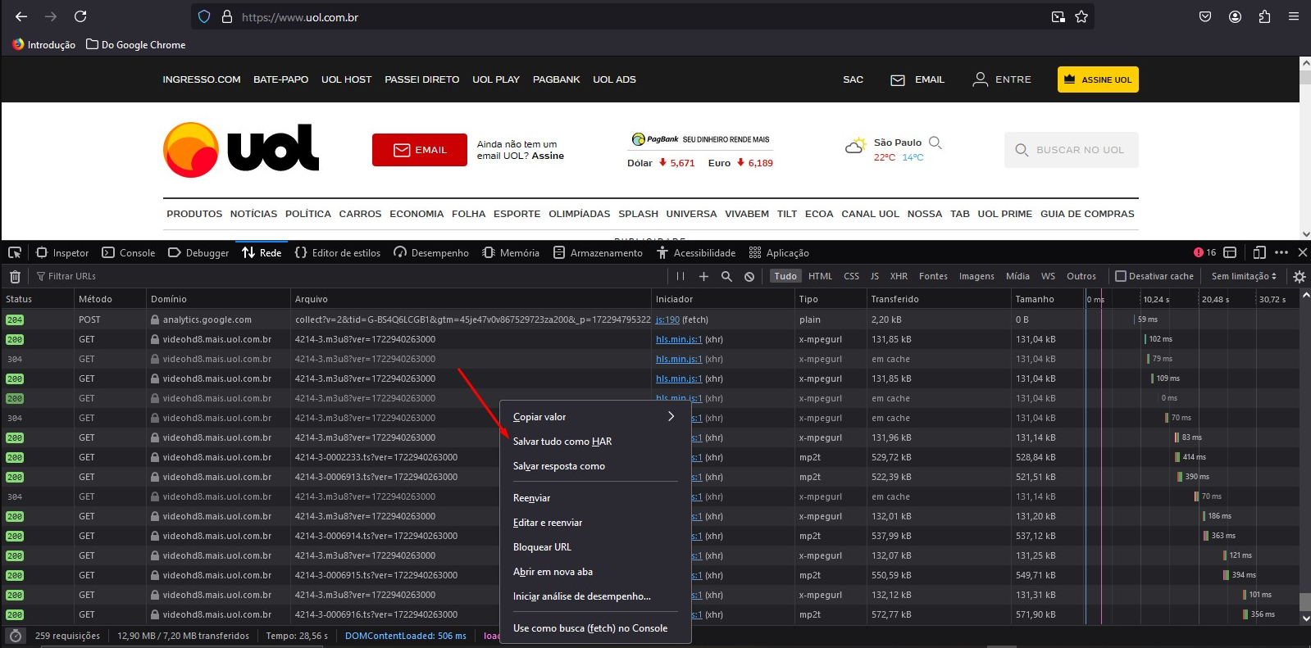Screen dimensions: 1311x648
Task: Choose Editar e reenviar menu entry
Action: [x=595, y=523]
